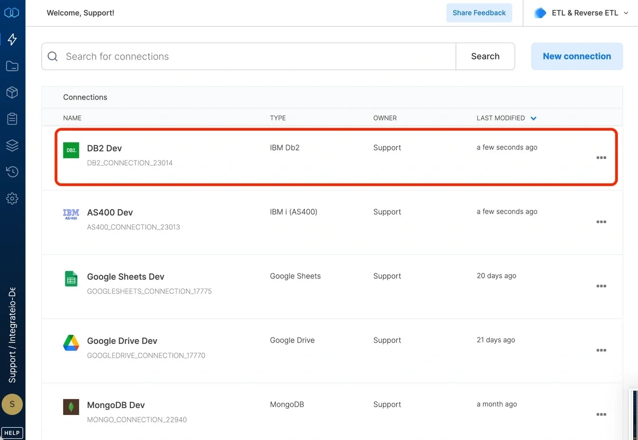Click the New connection button
638x440 pixels.
point(576,56)
